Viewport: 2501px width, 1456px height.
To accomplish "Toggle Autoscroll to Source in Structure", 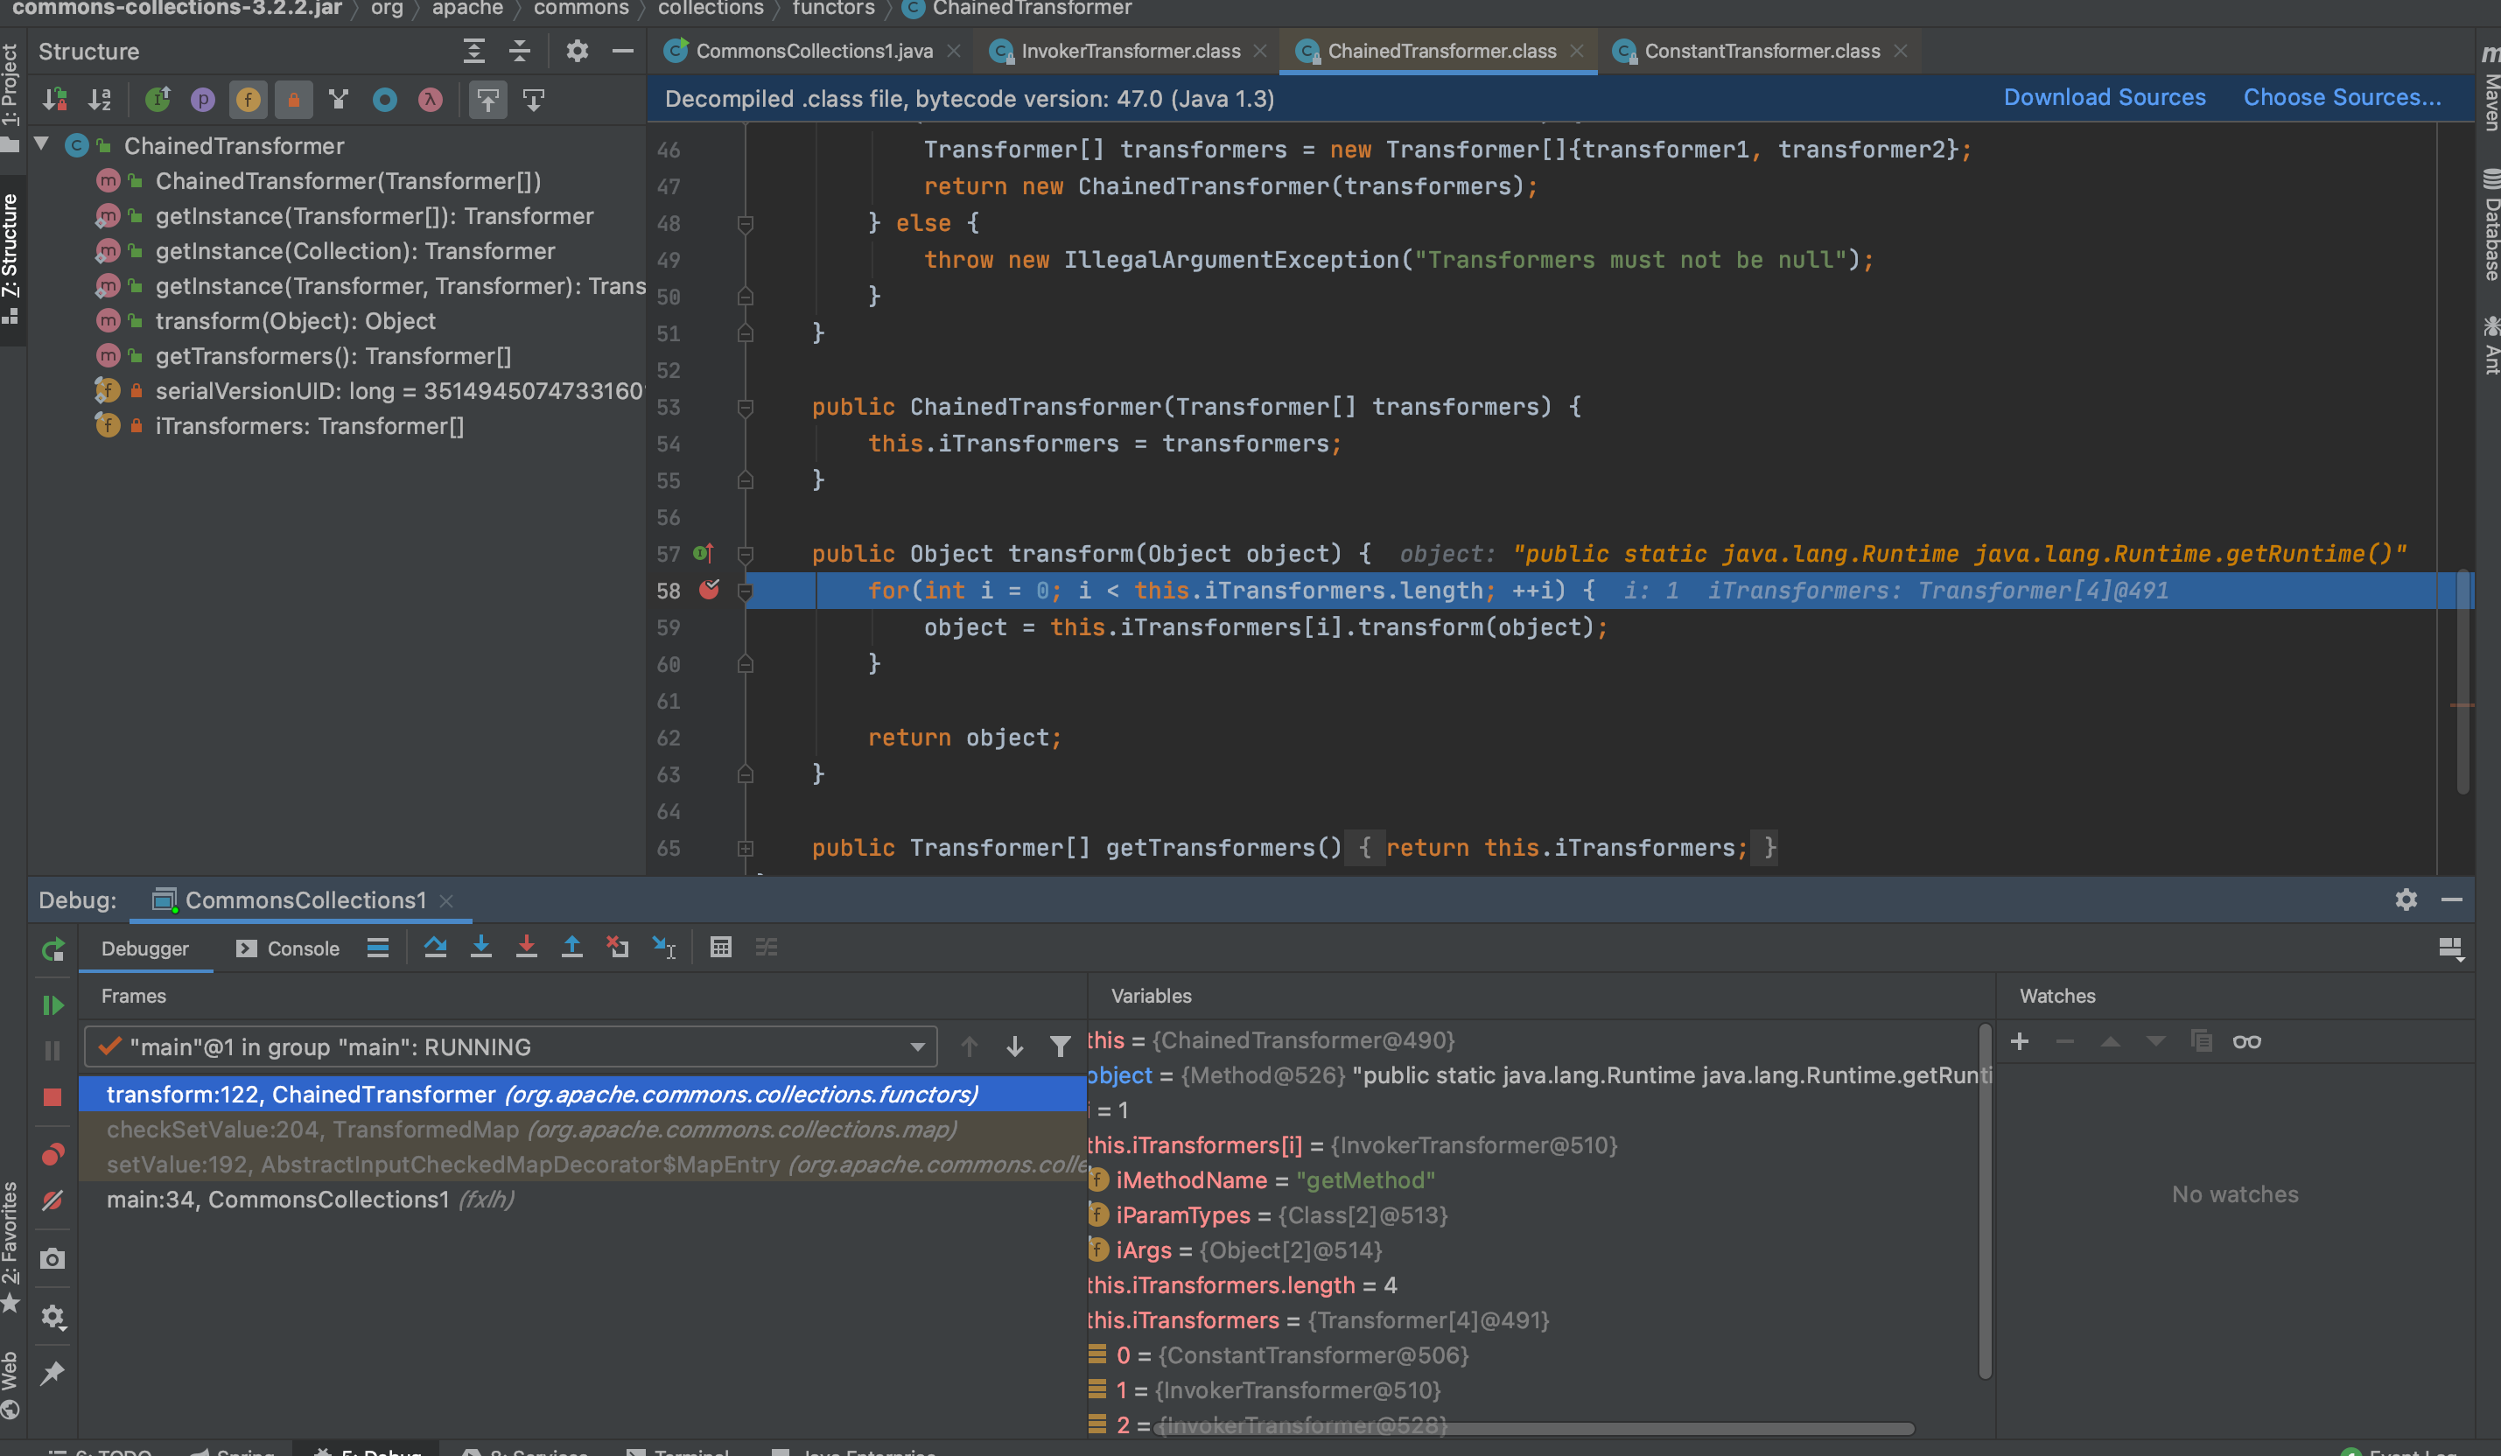I will [x=487, y=99].
